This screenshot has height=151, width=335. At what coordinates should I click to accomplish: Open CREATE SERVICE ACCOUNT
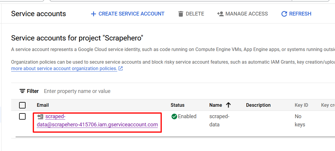(x=128, y=14)
